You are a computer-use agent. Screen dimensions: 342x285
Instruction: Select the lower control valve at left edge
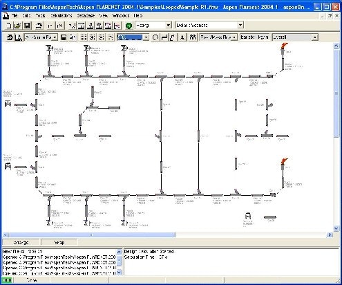(x=8, y=166)
